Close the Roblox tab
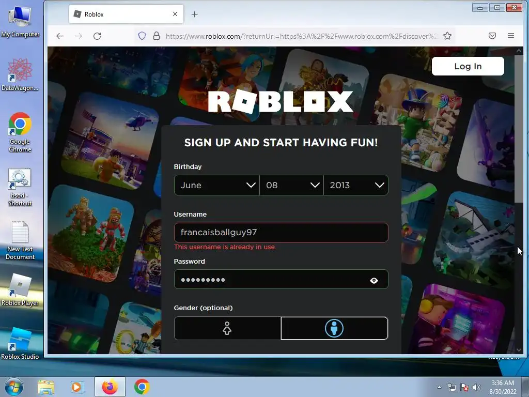Screen dimensions: 529x397 tap(175, 14)
